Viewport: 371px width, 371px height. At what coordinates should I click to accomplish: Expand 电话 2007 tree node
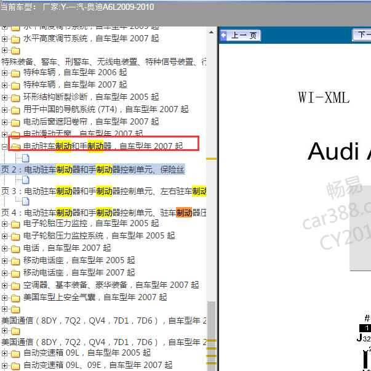[x=4, y=248]
